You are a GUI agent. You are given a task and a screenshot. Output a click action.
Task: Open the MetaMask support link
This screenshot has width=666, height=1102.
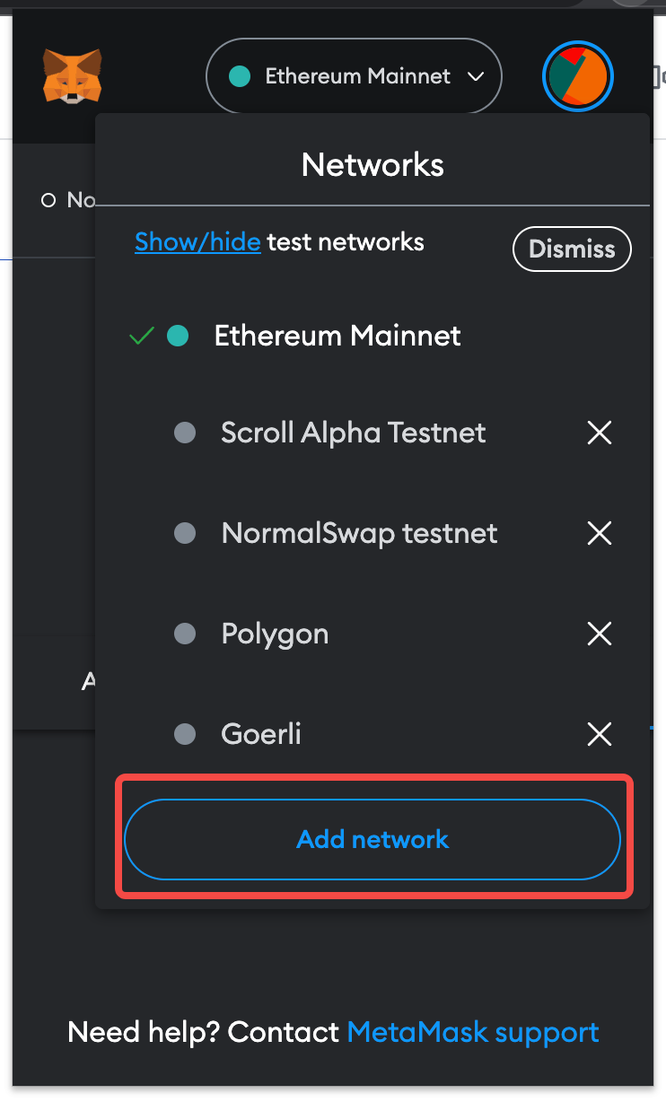click(x=473, y=1032)
